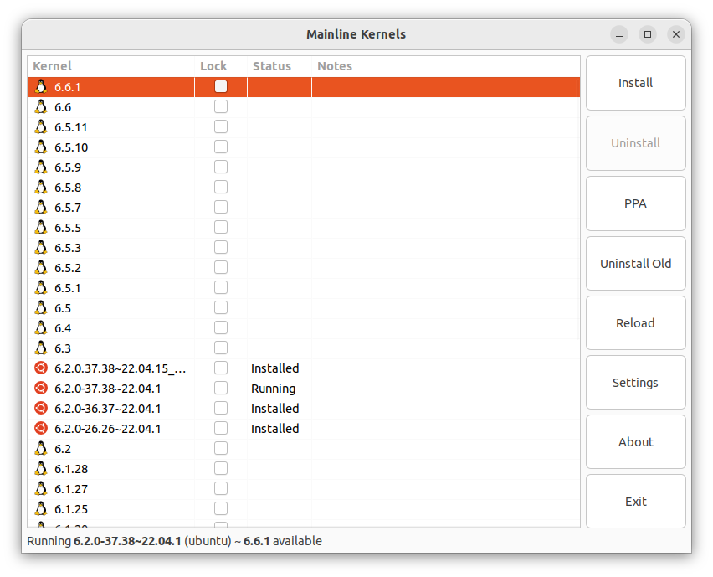Select the Running status text
Viewport: 713px width, 577px height.
274,389
